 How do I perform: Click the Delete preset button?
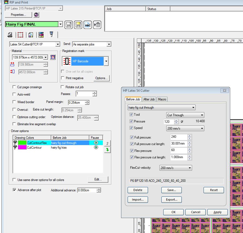point(138,190)
